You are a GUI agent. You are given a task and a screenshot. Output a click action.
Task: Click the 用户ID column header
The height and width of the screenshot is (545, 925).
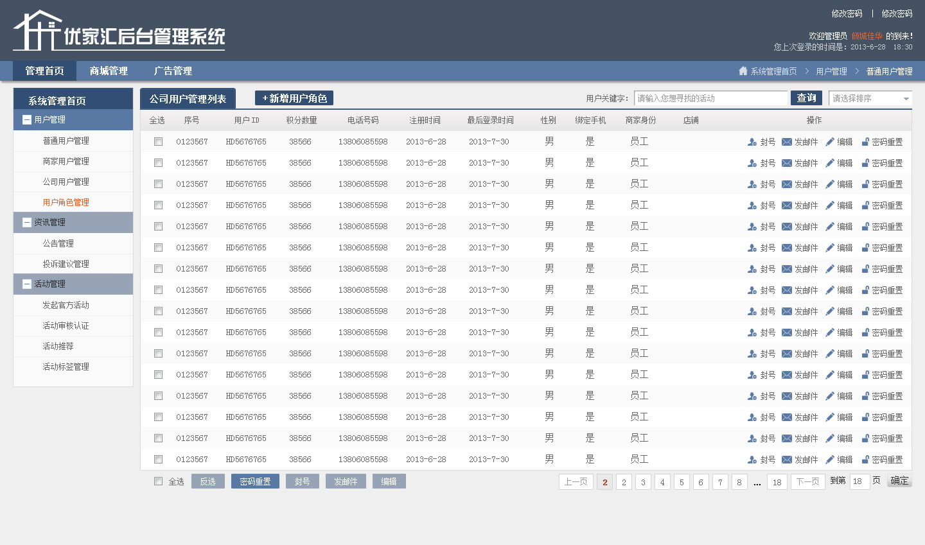pyautogui.click(x=247, y=120)
